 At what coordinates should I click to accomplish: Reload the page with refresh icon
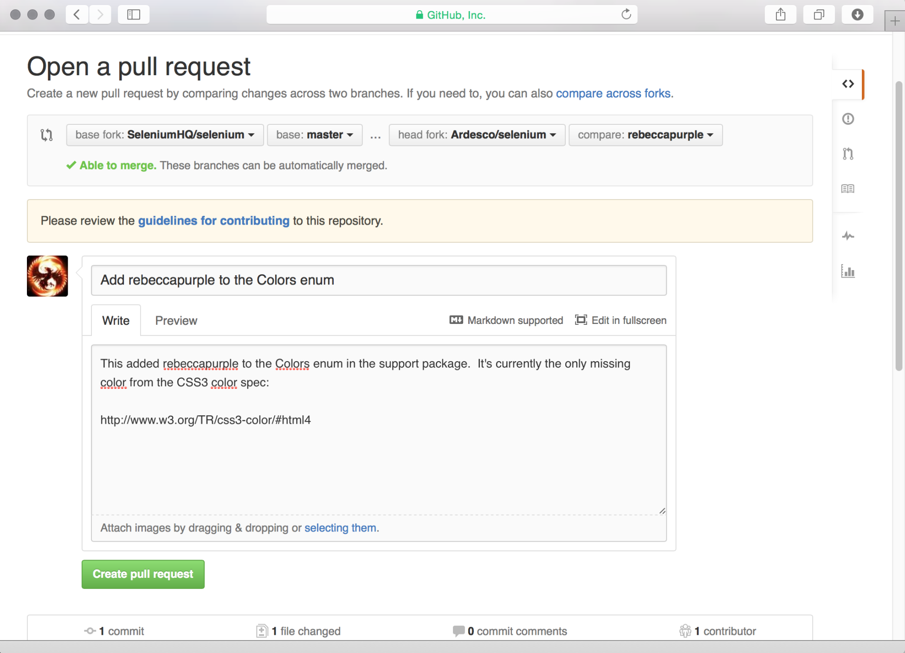(x=626, y=14)
